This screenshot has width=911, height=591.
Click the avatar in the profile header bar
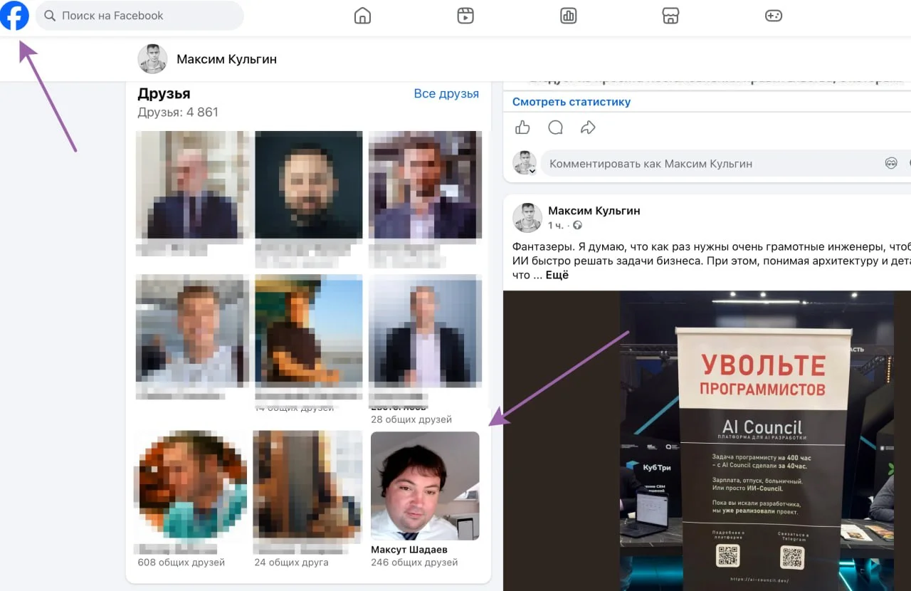pos(152,59)
